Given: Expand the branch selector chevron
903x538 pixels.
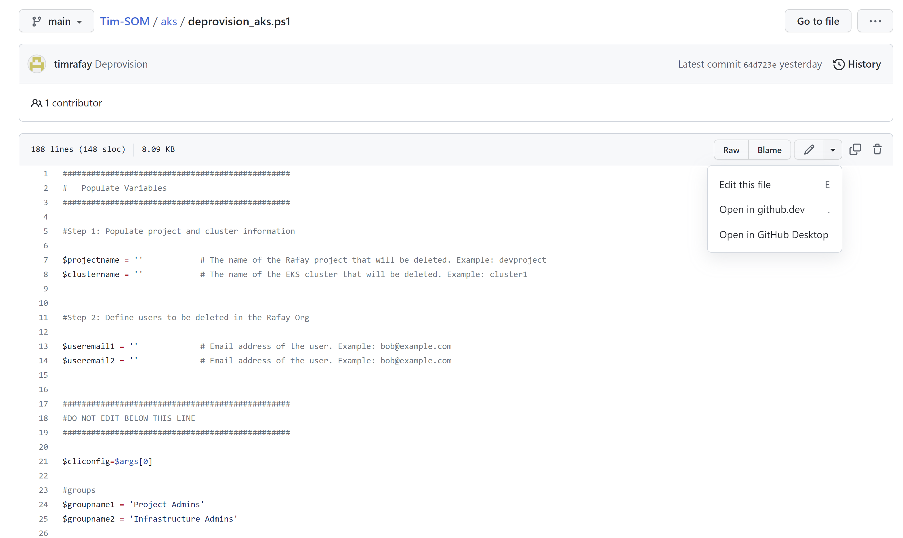Looking at the screenshot, I should click(78, 21).
